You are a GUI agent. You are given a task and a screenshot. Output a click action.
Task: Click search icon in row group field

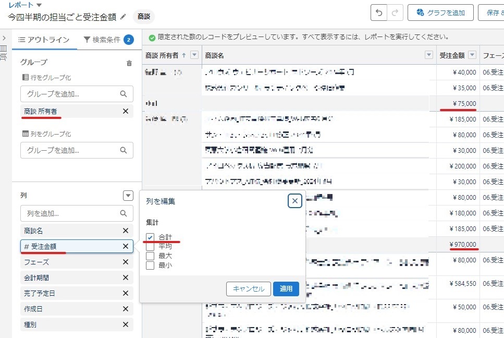click(x=124, y=94)
